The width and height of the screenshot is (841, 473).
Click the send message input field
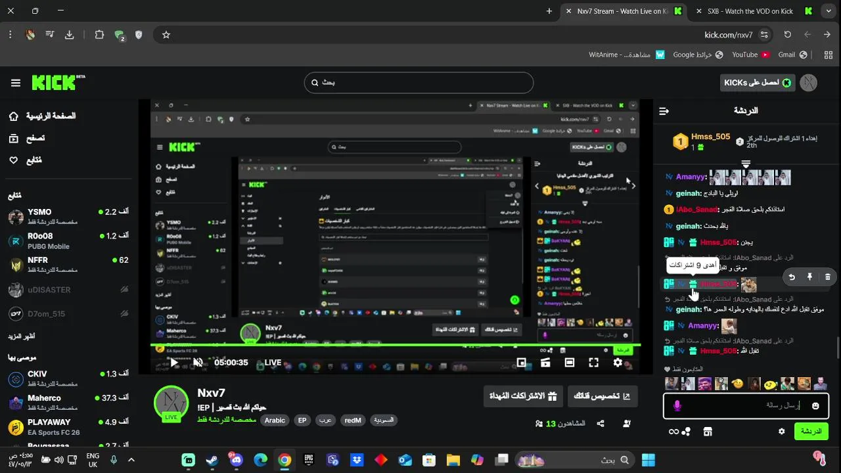coord(746,406)
